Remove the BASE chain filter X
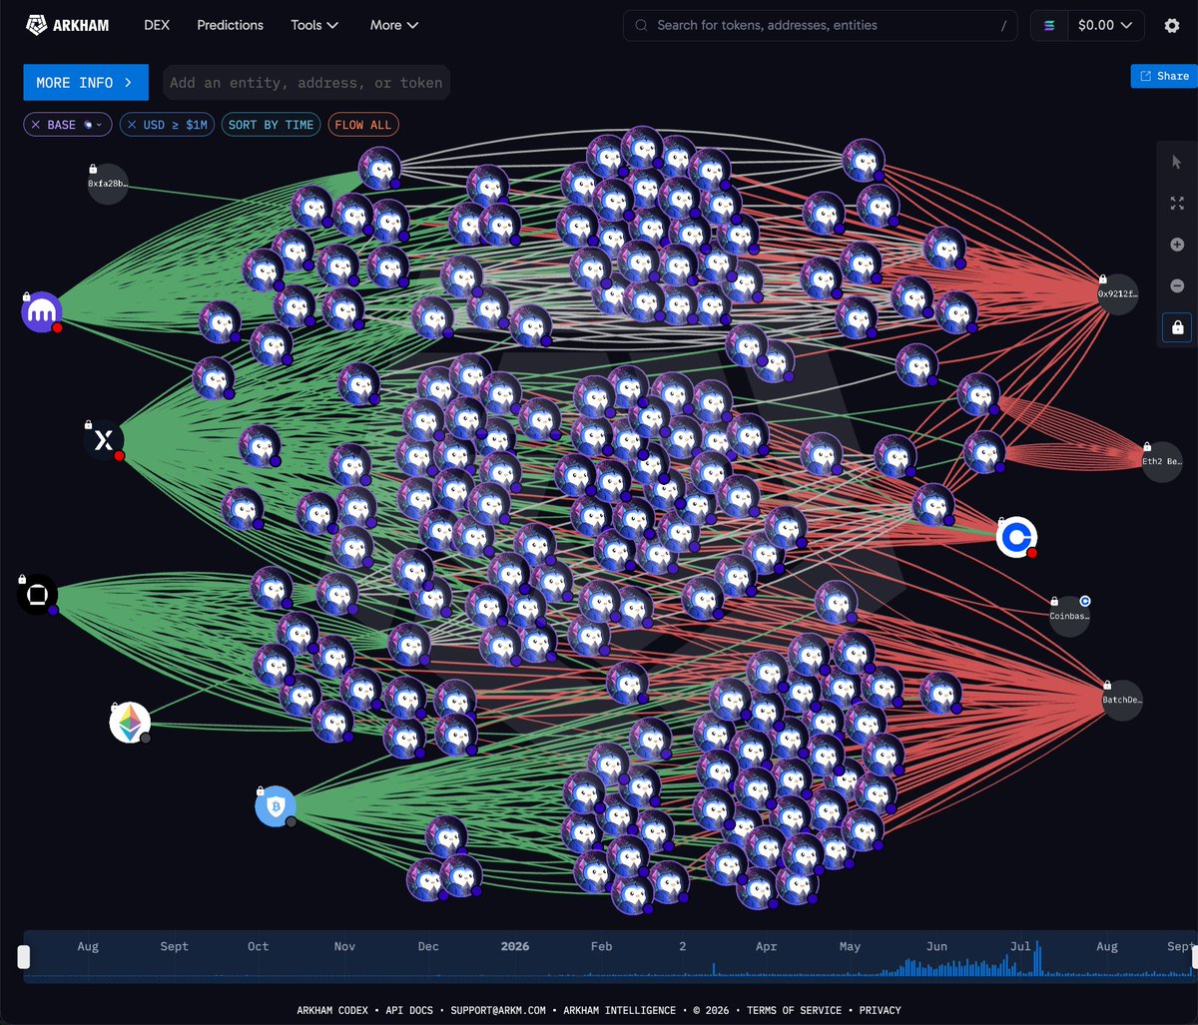The image size is (1198, 1025). point(36,125)
